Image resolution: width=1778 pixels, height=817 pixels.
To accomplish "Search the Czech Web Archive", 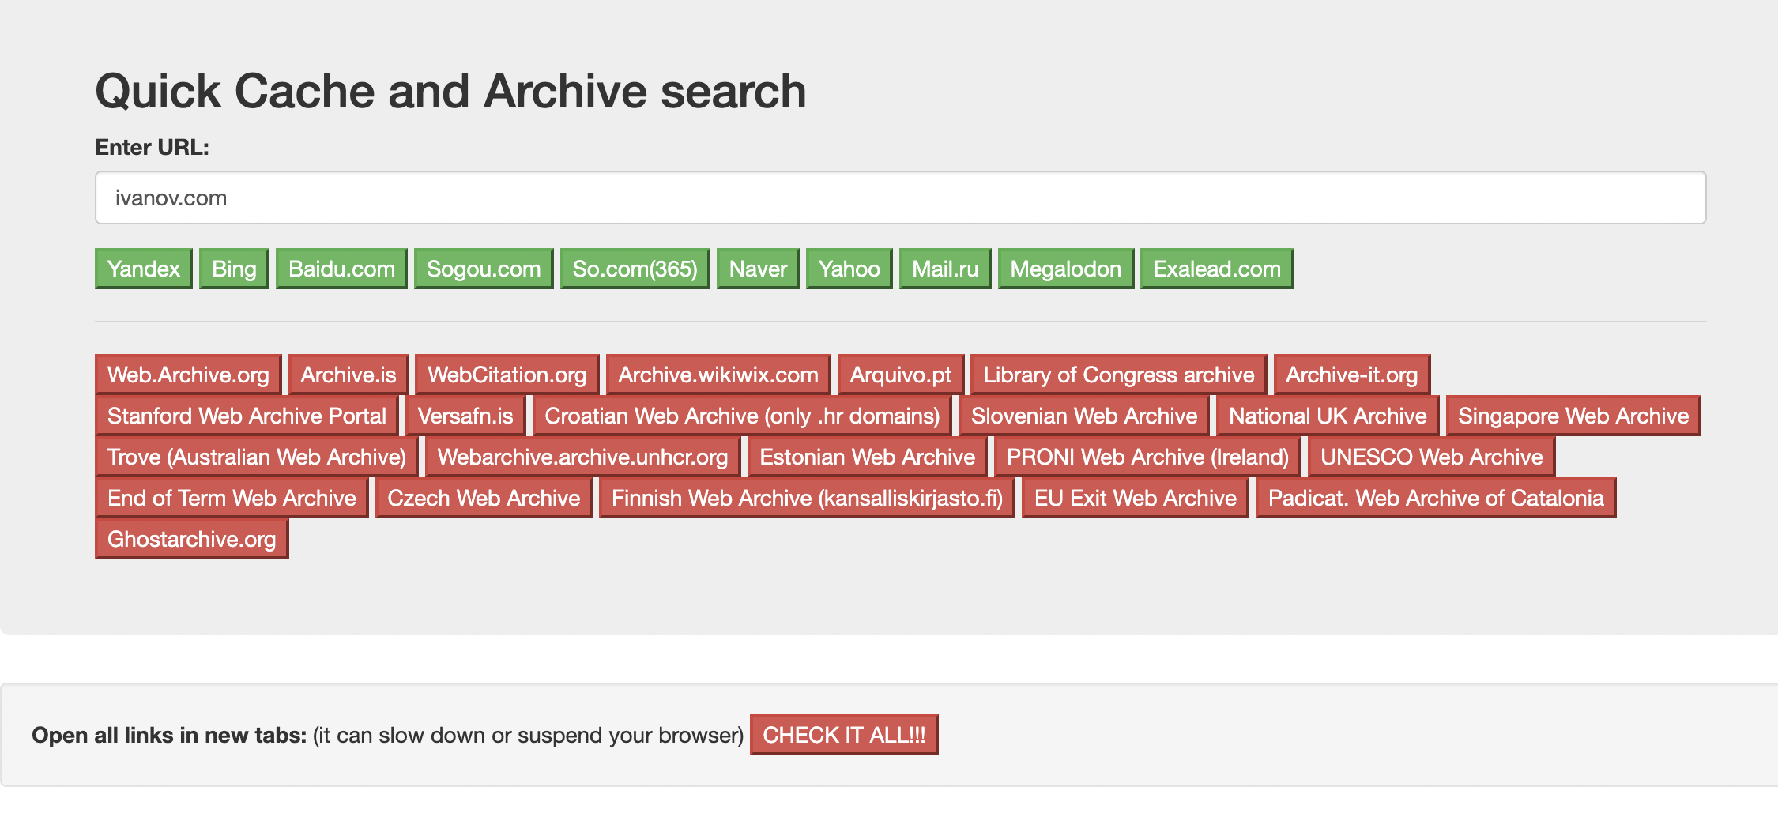I will pos(484,498).
